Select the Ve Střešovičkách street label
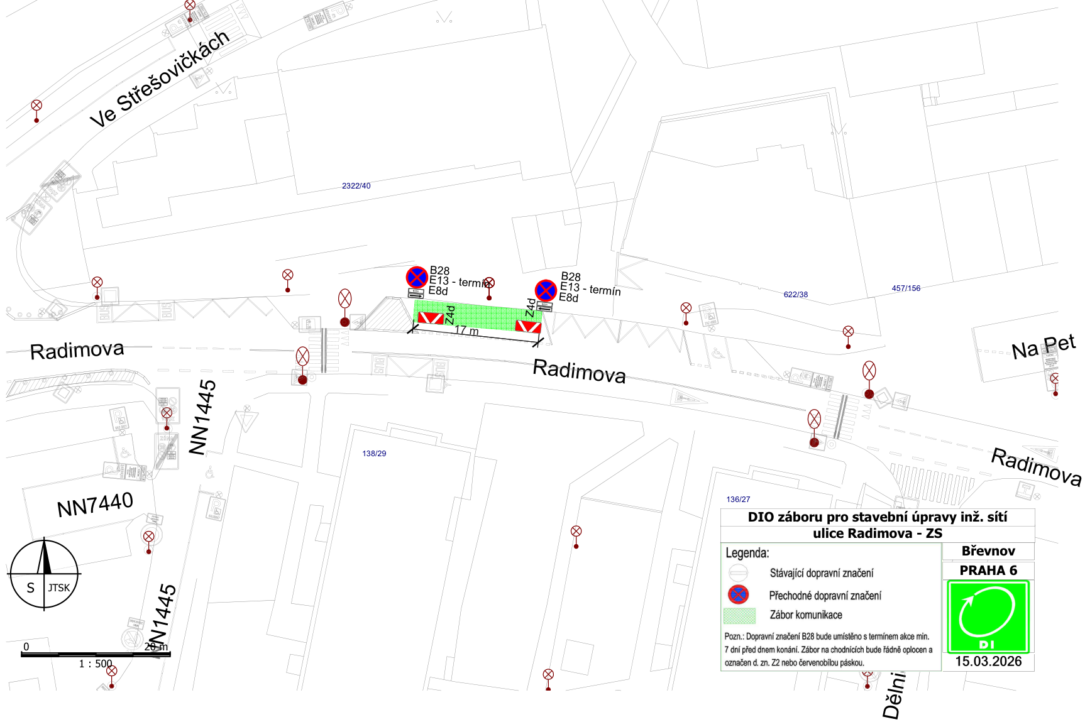Viewport: 1085px width, 722px height. click(x=160, y=79)
